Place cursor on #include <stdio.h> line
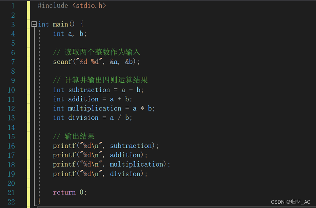Screen dimensions: 316x208 click(x=72, y=5)
